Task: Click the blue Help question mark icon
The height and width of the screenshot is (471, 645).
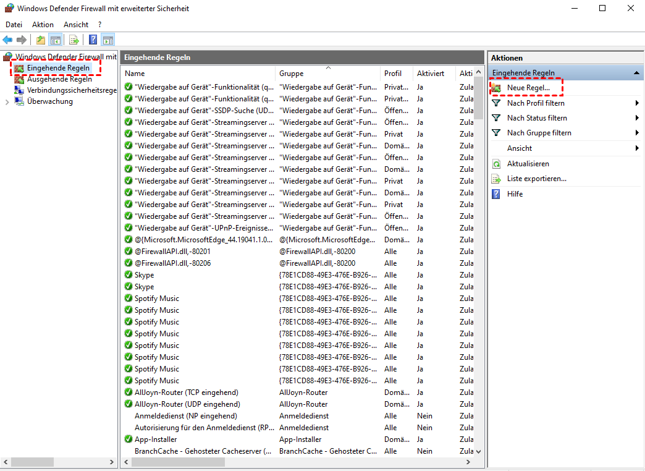Action: click(93, 40)
